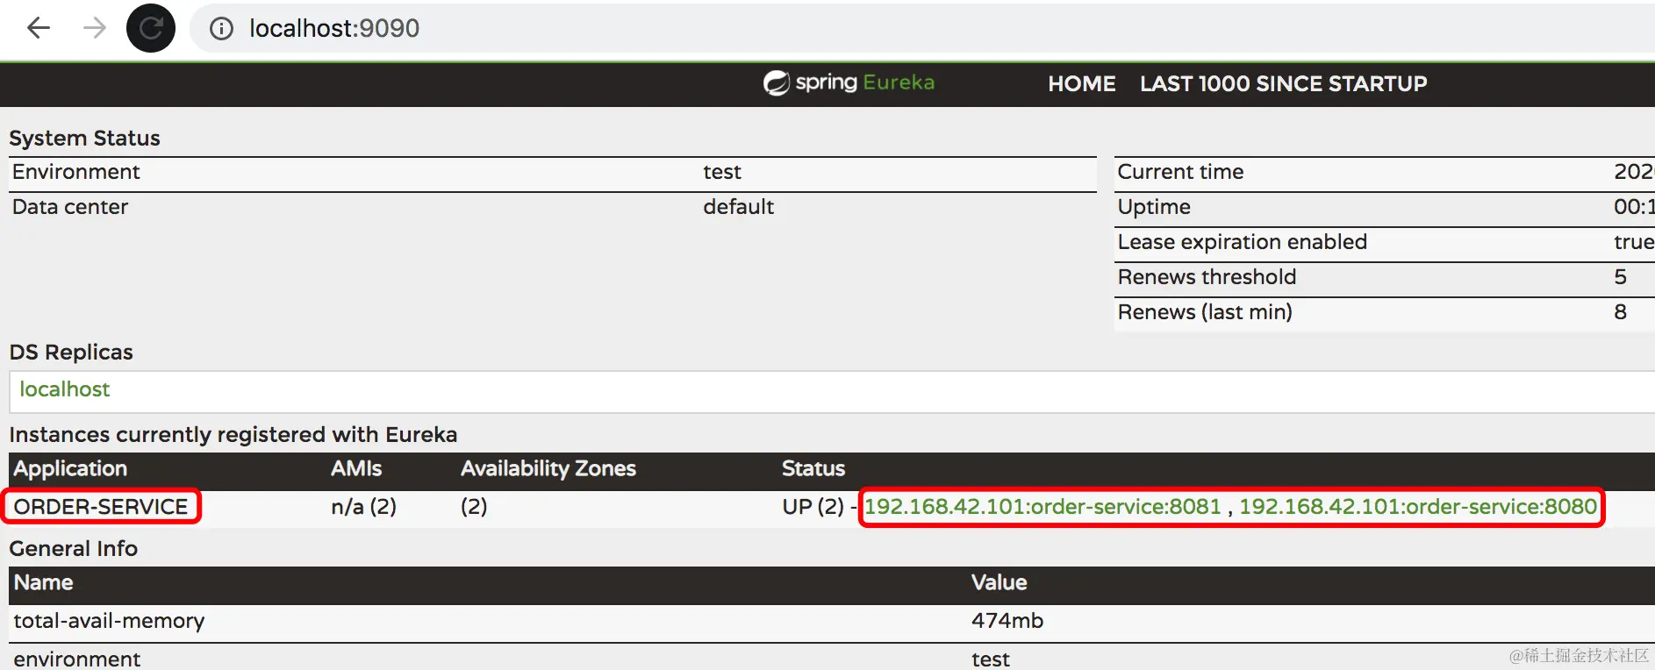The image size is (1655, 670).
Task: Click the AMIs column header
Action: pyautogui.click(x=355, y=469)
